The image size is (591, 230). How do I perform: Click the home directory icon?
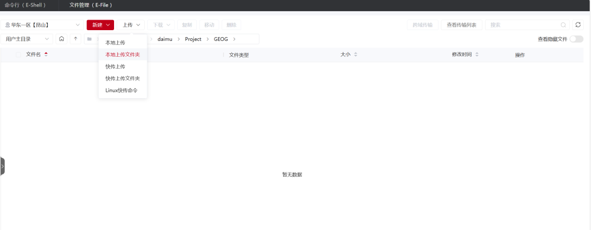tap(61, 39)
